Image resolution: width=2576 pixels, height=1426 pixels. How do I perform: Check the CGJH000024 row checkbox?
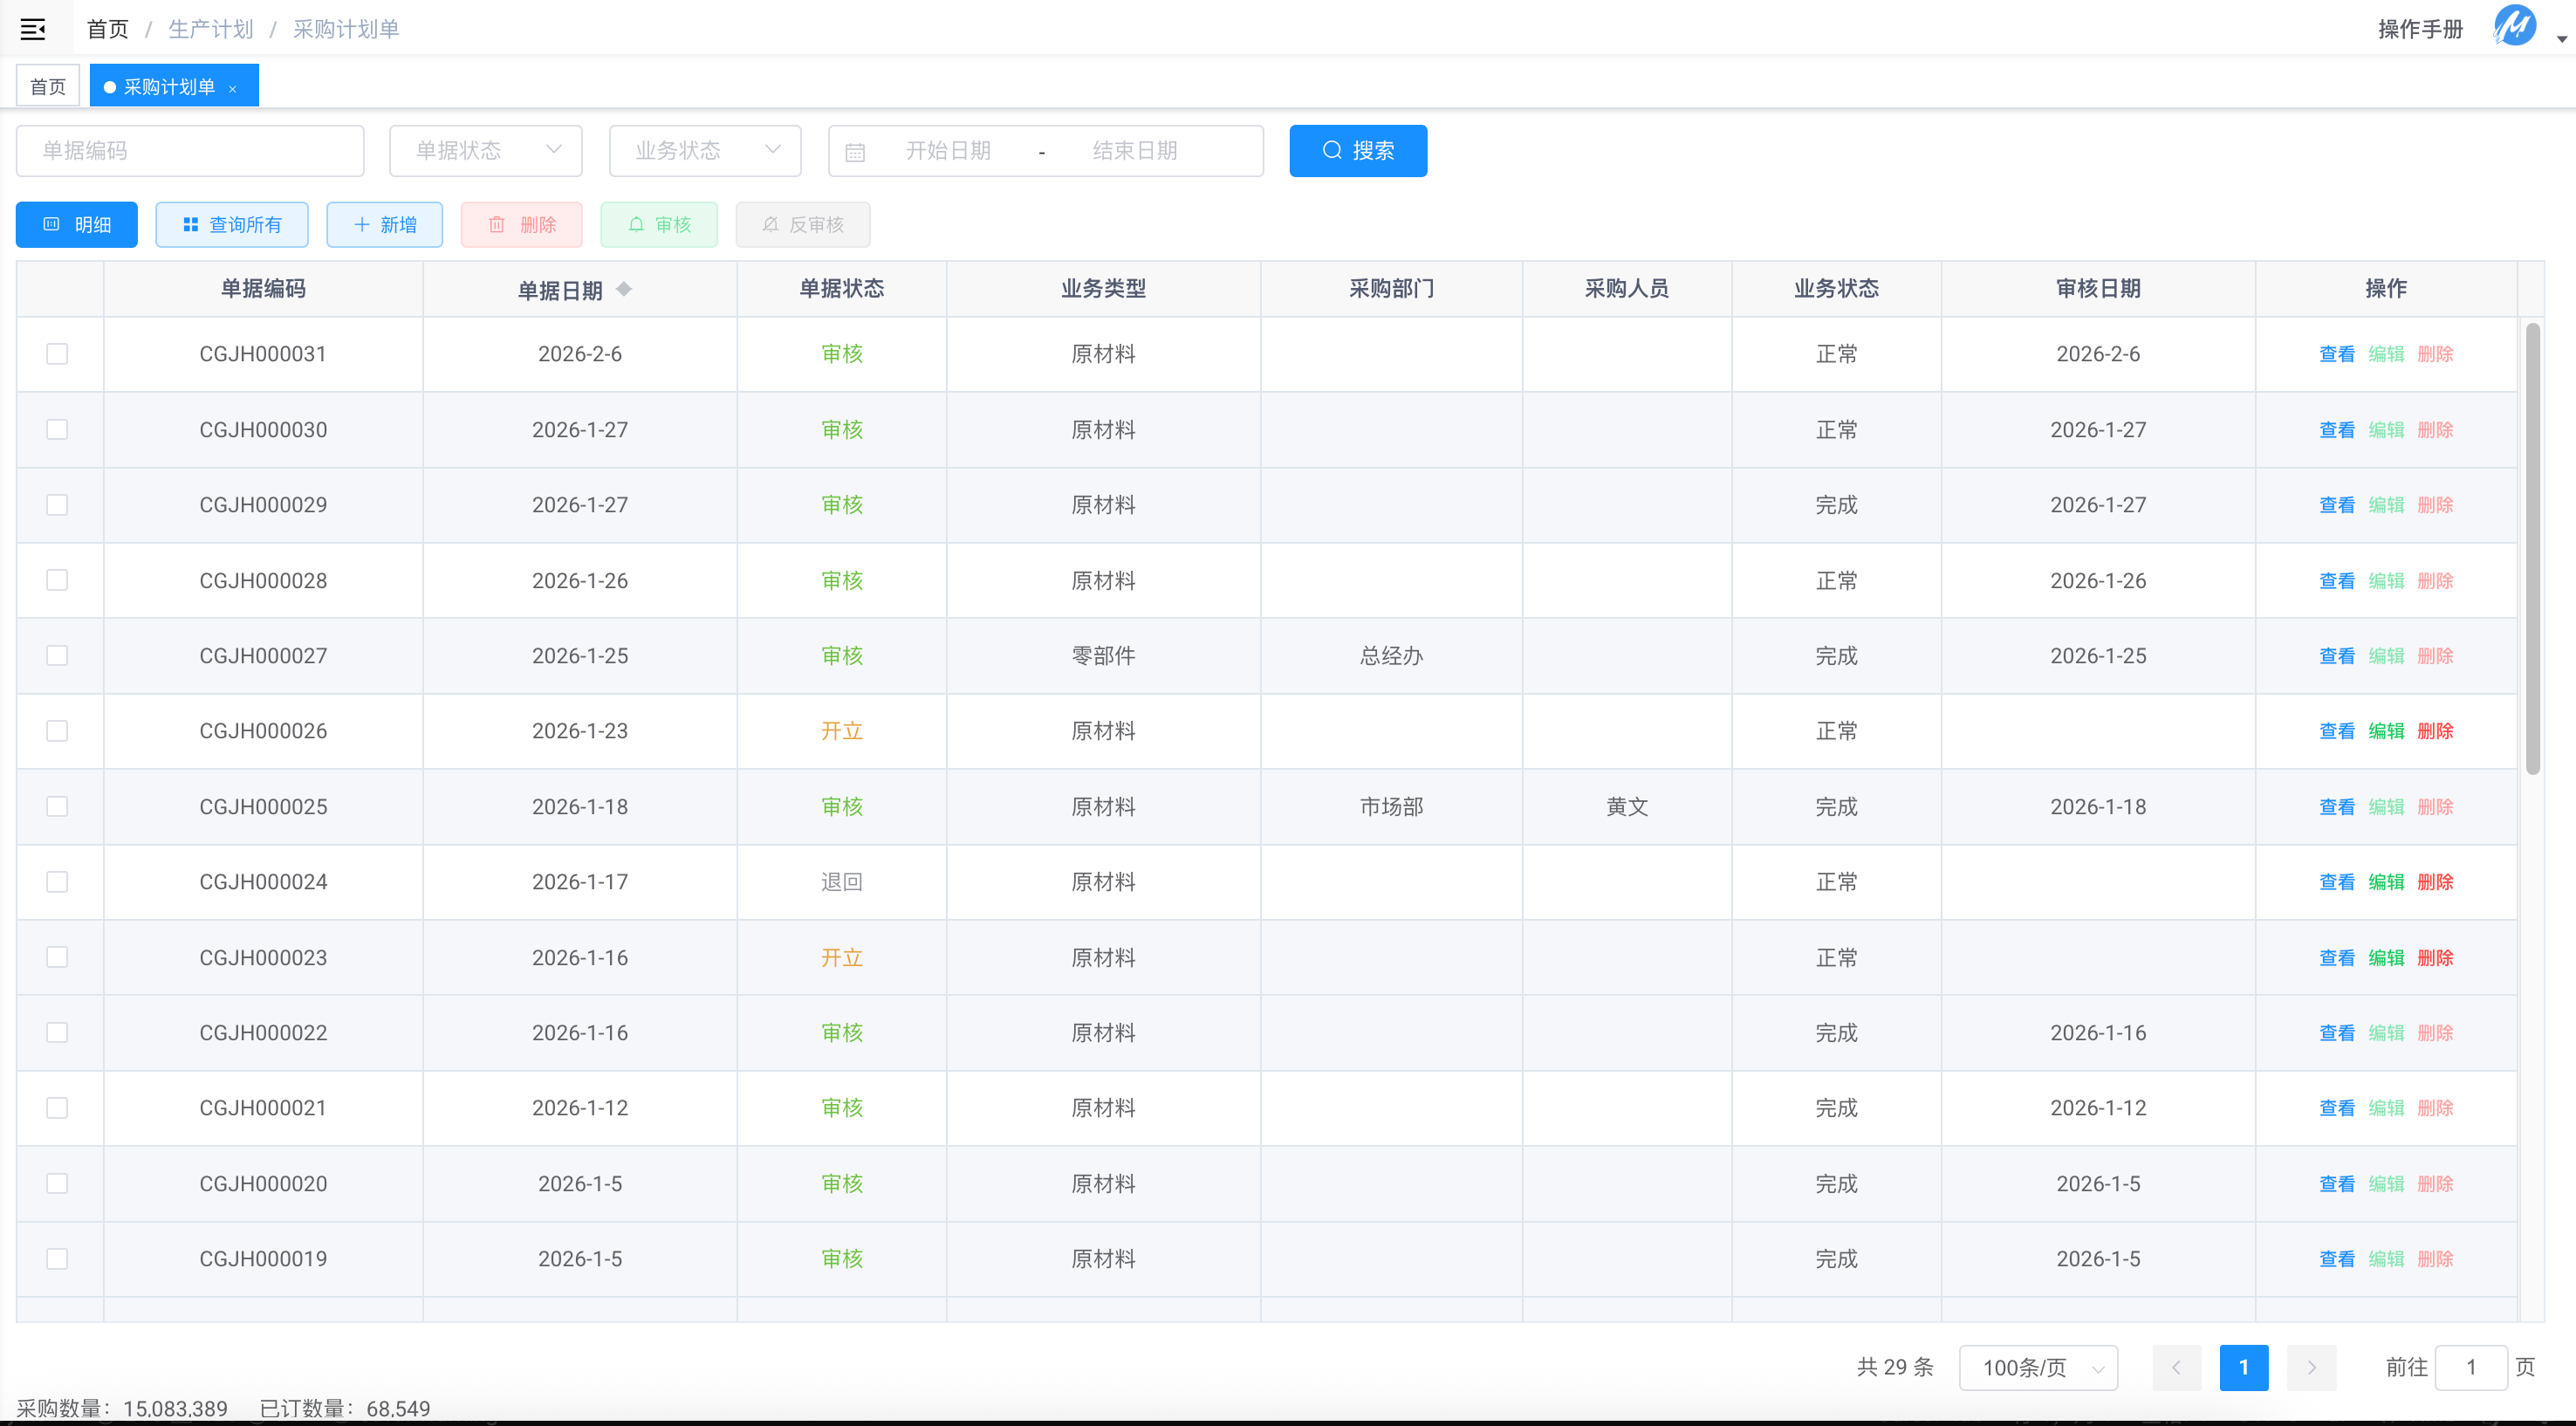click(57, 882)
